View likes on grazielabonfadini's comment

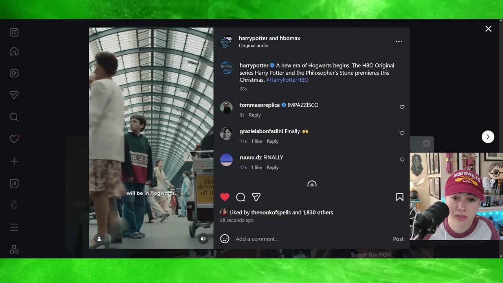tap(257, 141)
